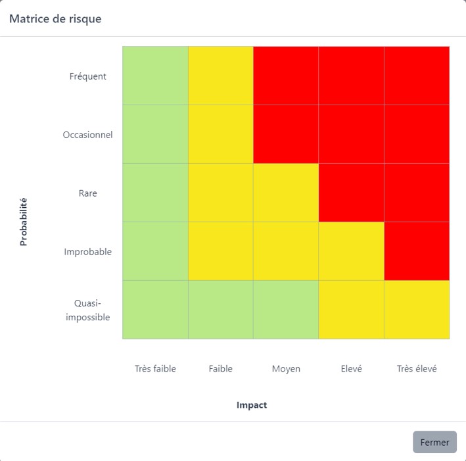Click the Fermer button

434,442
